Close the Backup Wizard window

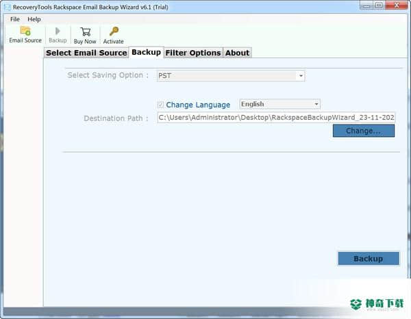click(397, 5)
